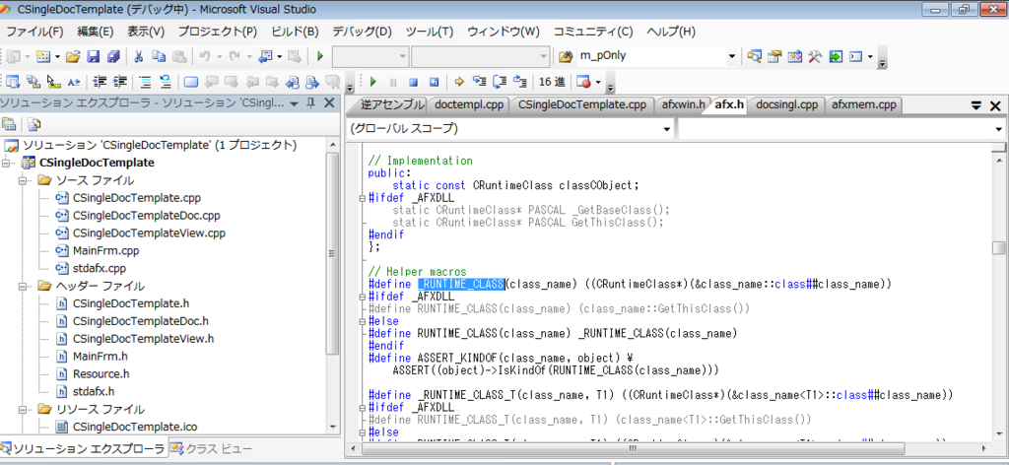1009x465 pixels.
Task: Open the members dropdown right of scope
Action: point(999,129)
